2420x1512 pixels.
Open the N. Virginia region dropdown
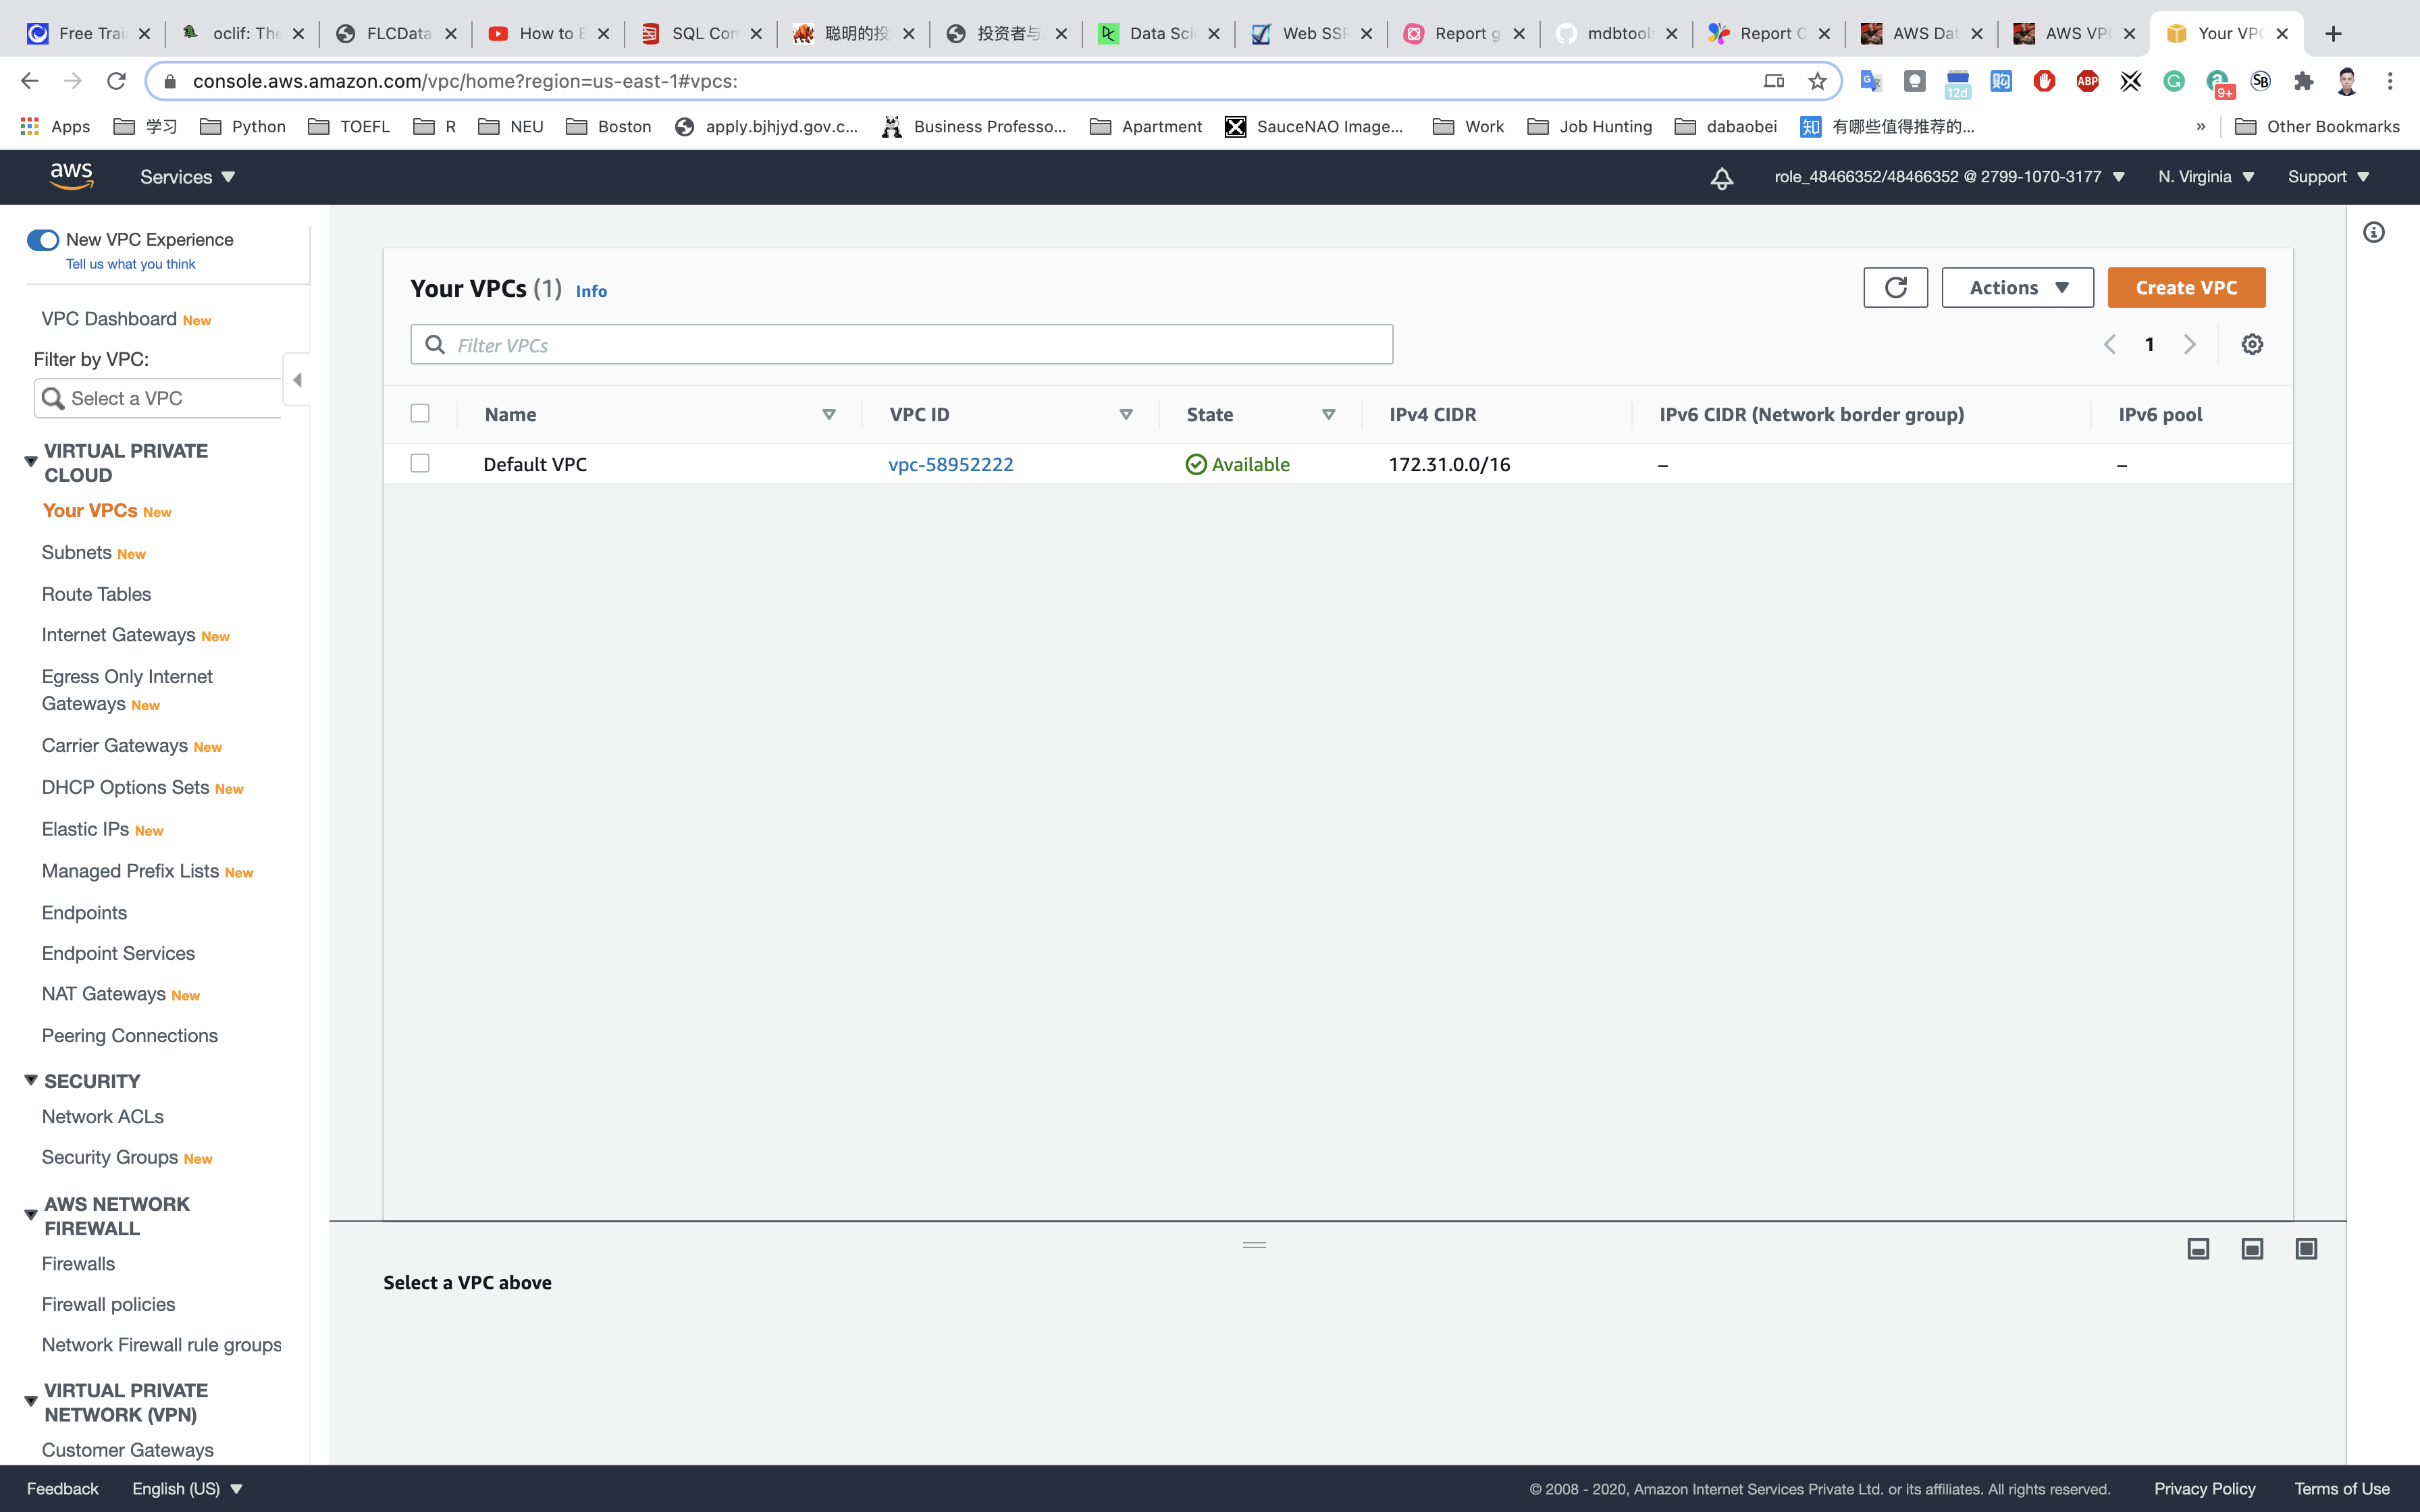pyautogui.click(x=2205, y=177)
